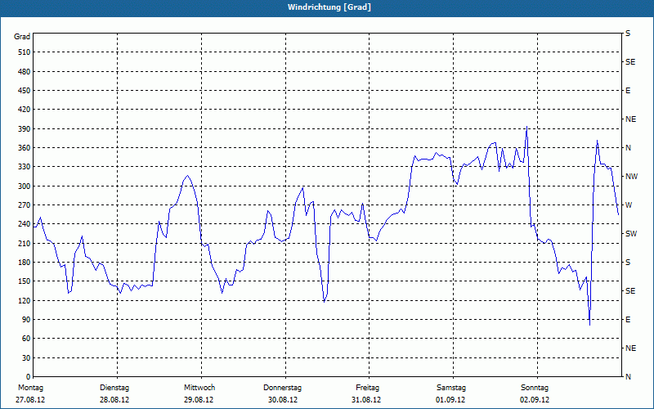Screen dimensions: 654x409
Task: Select the 210 axis value
Action: pyautogui.click(x=25, y=243)
